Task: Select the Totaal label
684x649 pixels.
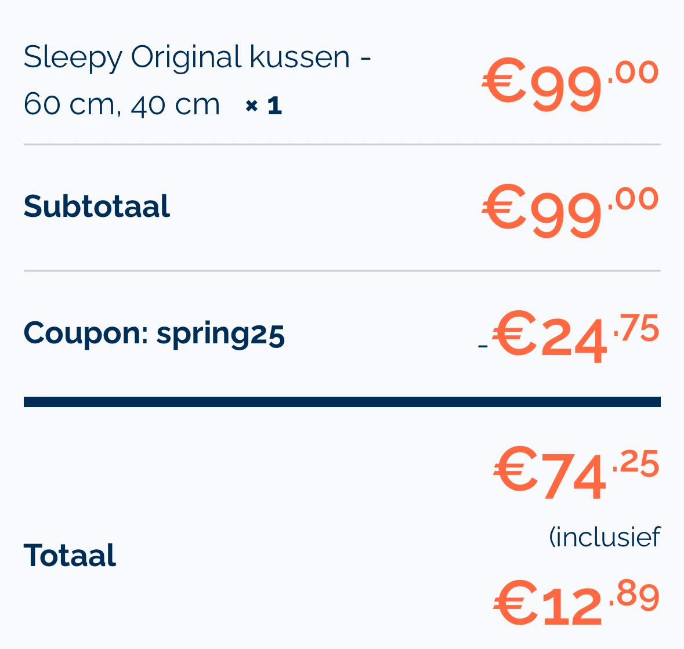Action: (70, 555)
